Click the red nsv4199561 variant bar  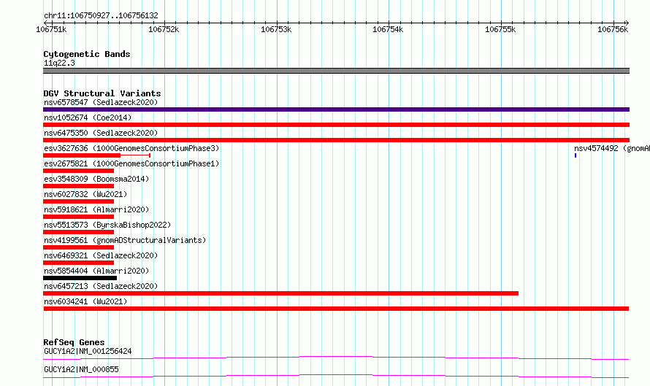(x=78, y=247)
